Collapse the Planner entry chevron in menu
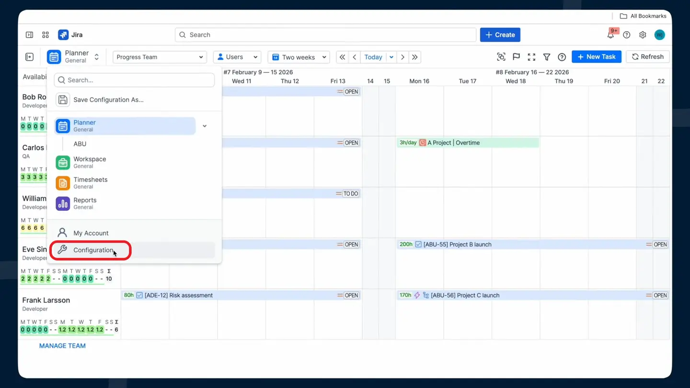 coord(205,126)
